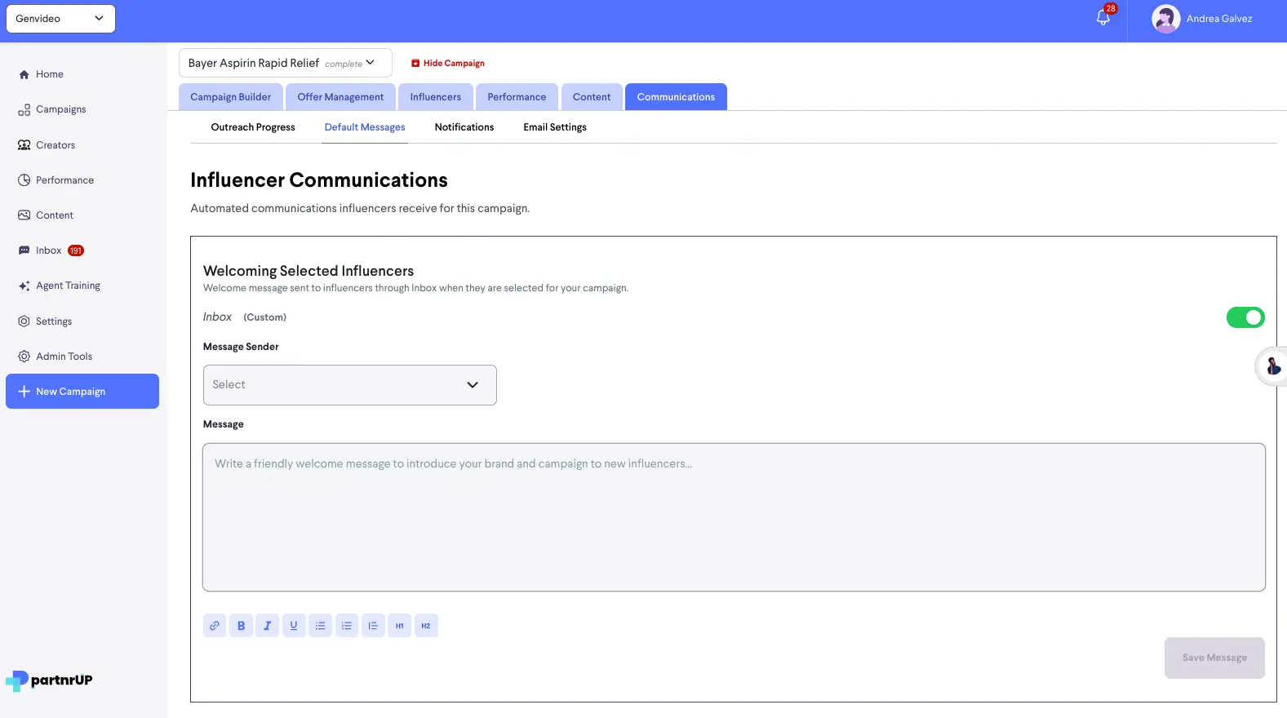Apply blockquote formatting button
Image resolution: width=1287 pixels, height=718 pixels.
373,626
